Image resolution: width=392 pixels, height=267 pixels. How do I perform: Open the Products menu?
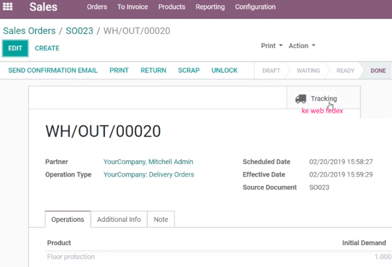(x=172, y=7)
